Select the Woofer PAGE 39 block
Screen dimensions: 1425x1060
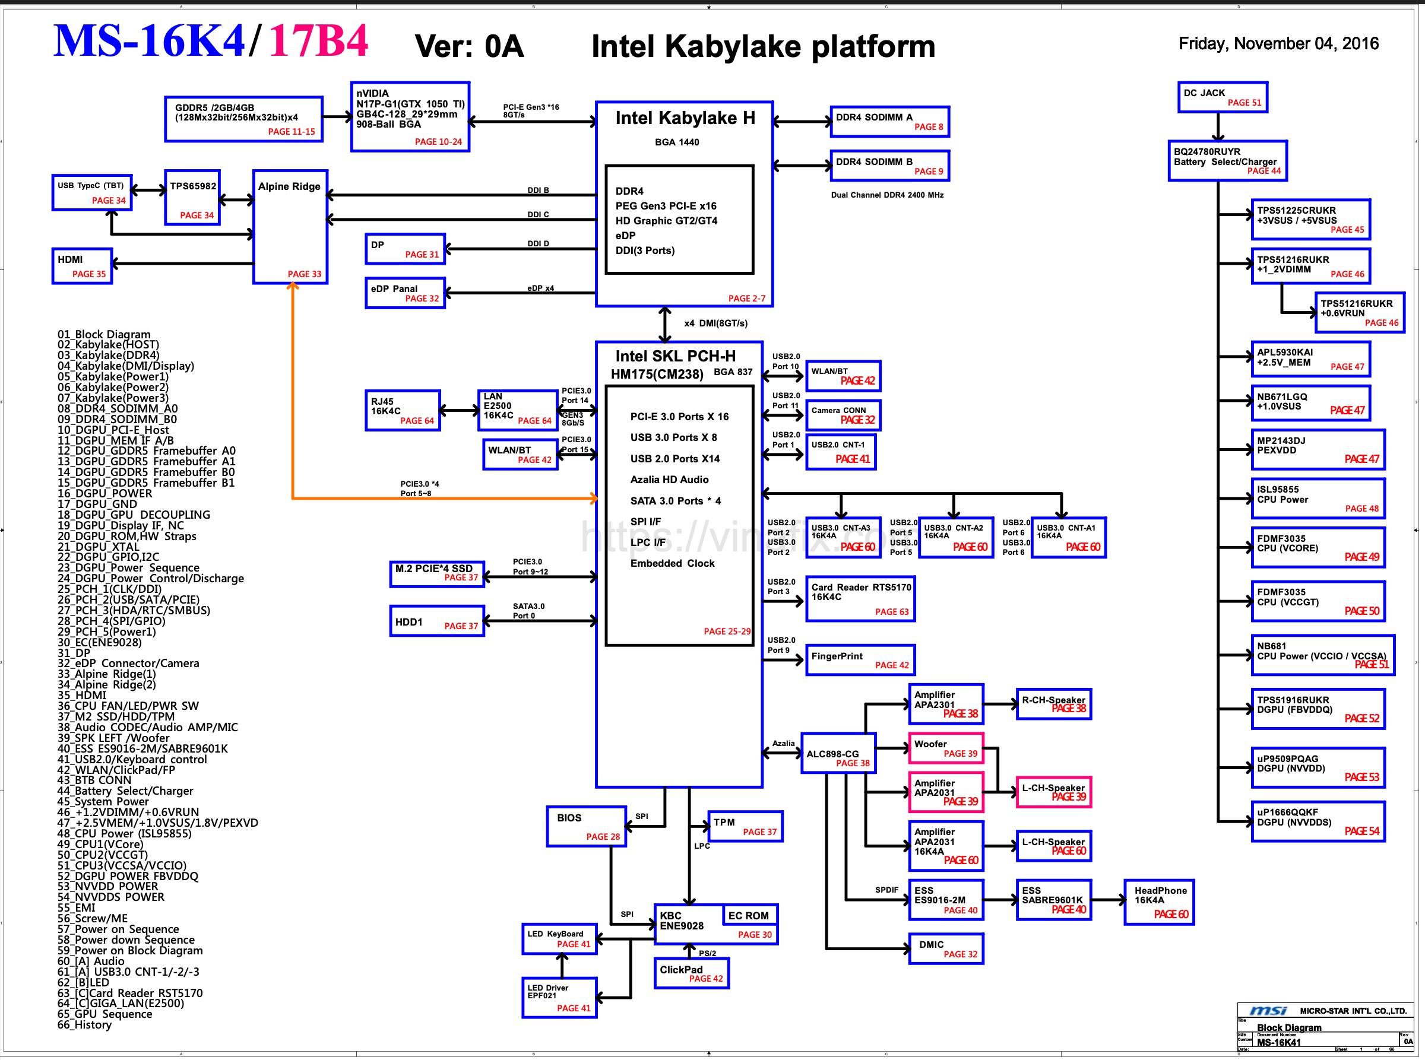point(947,749)
